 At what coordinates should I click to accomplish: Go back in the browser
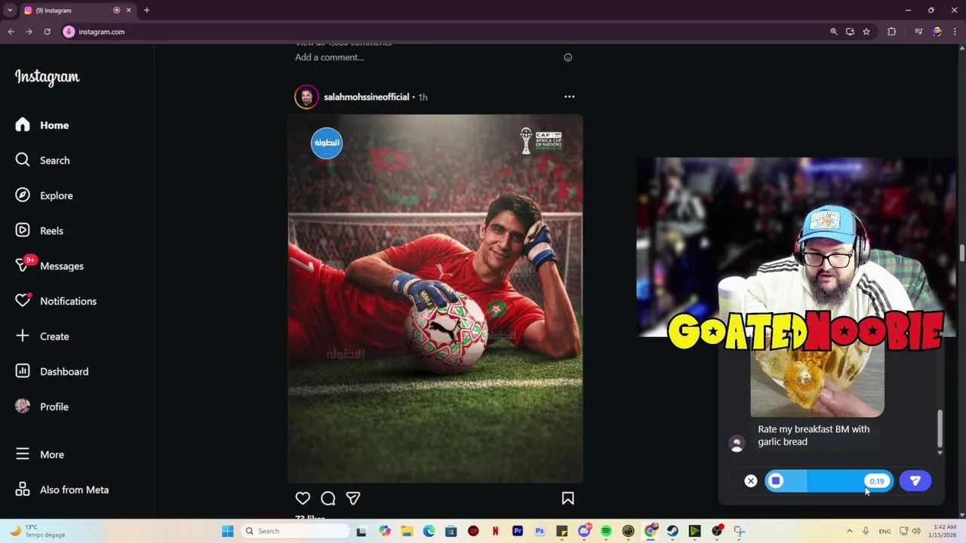pos(11,32)
